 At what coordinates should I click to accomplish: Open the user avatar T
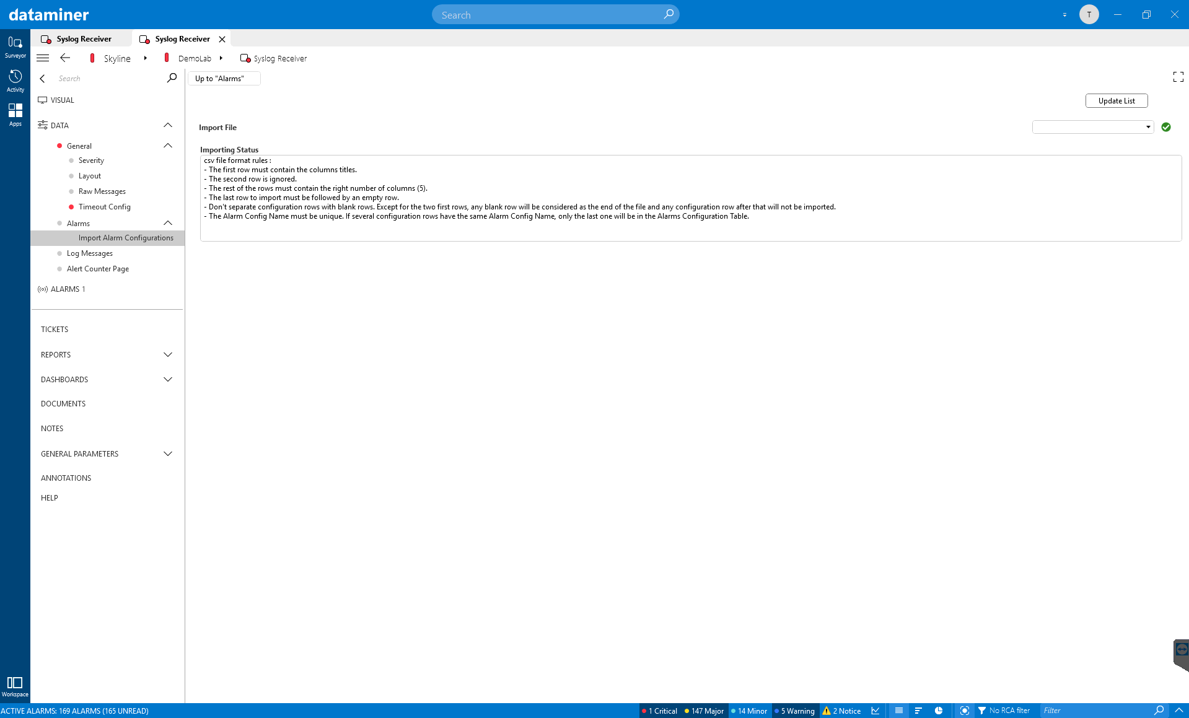pyautogui.click(x=1089, y=14)
